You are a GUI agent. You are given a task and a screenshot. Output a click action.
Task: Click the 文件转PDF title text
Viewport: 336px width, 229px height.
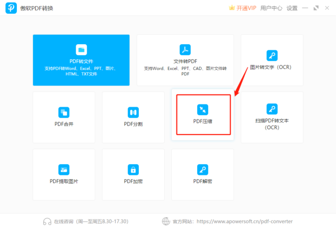[185, 61]
